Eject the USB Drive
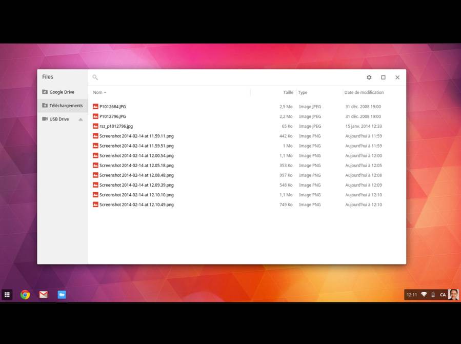The image size is (461, 344). [x=81, y=119]
